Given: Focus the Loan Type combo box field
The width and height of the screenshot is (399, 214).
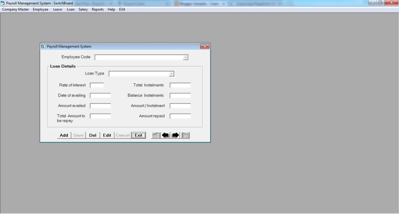Looking at the screenshot, I should [x=141, y=74].
